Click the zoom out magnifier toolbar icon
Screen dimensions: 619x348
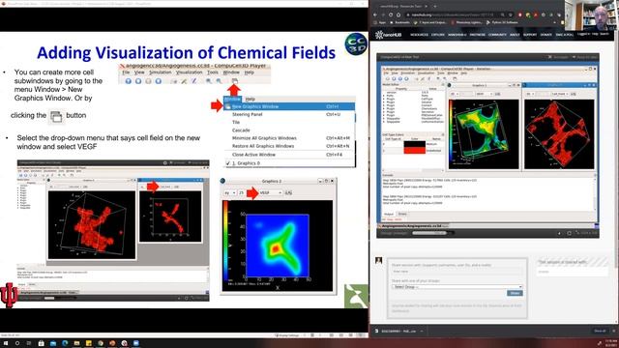pyautogui.click(x=445, y=78)
